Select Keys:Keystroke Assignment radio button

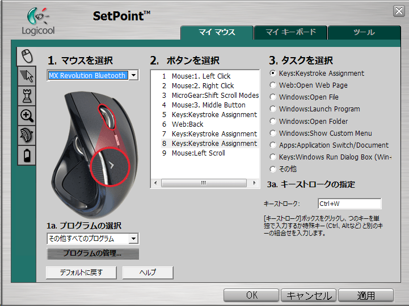[x=273, y=74]
